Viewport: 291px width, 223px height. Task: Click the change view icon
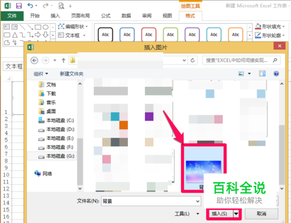241,73
